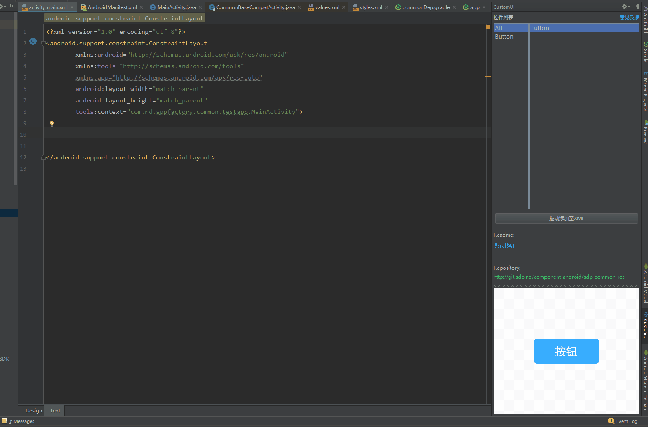The height and width of the screenshot is (427, 648).
Task: Close the commonDep.gradle tab
Action: click(x=454, y=7)
